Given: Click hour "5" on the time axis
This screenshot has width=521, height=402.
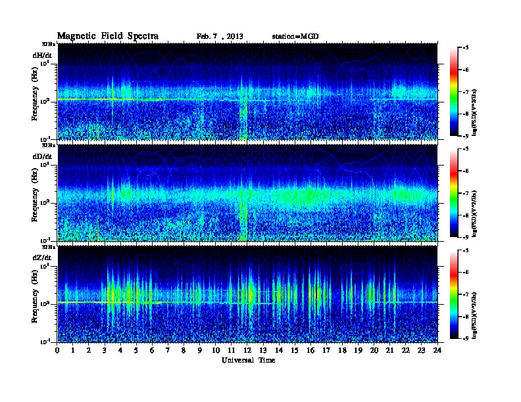Looking at the screenshot, I should 136,351.
